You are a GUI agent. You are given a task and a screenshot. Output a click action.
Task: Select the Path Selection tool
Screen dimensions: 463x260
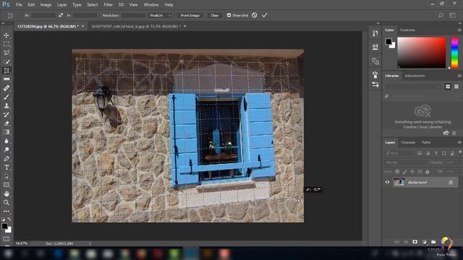(7, 176)
